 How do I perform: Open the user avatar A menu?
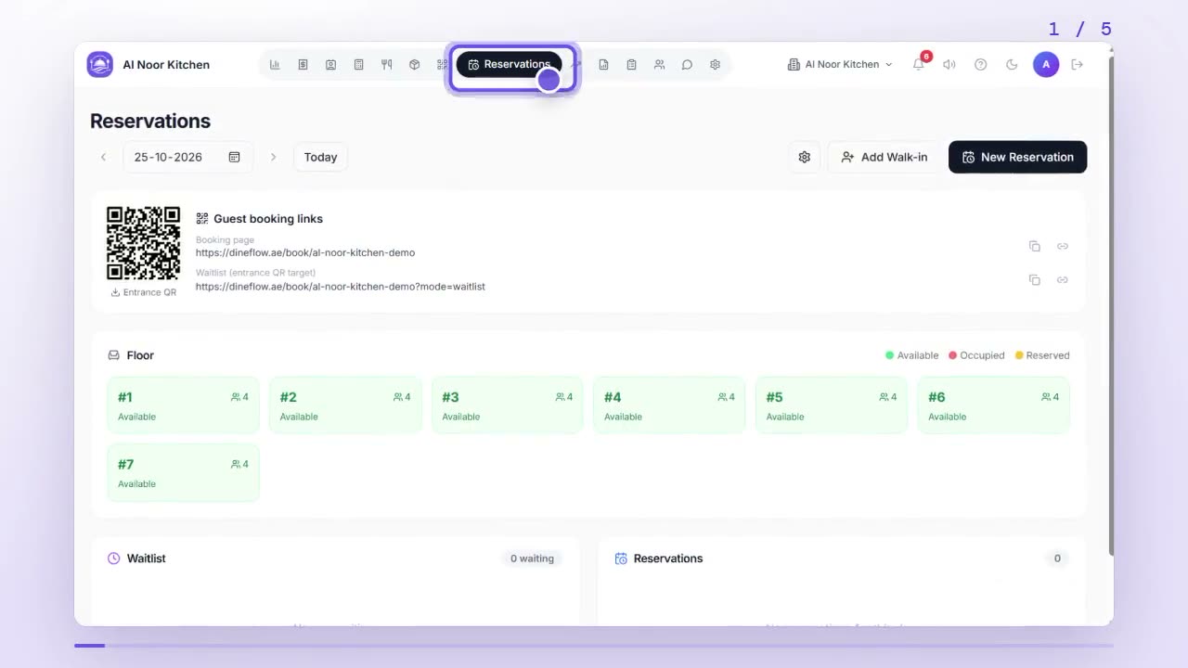(x=1046, y=65)
